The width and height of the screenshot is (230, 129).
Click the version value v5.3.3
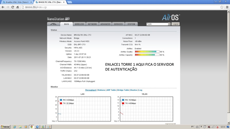pyautogui.click(x=76, y=51)
